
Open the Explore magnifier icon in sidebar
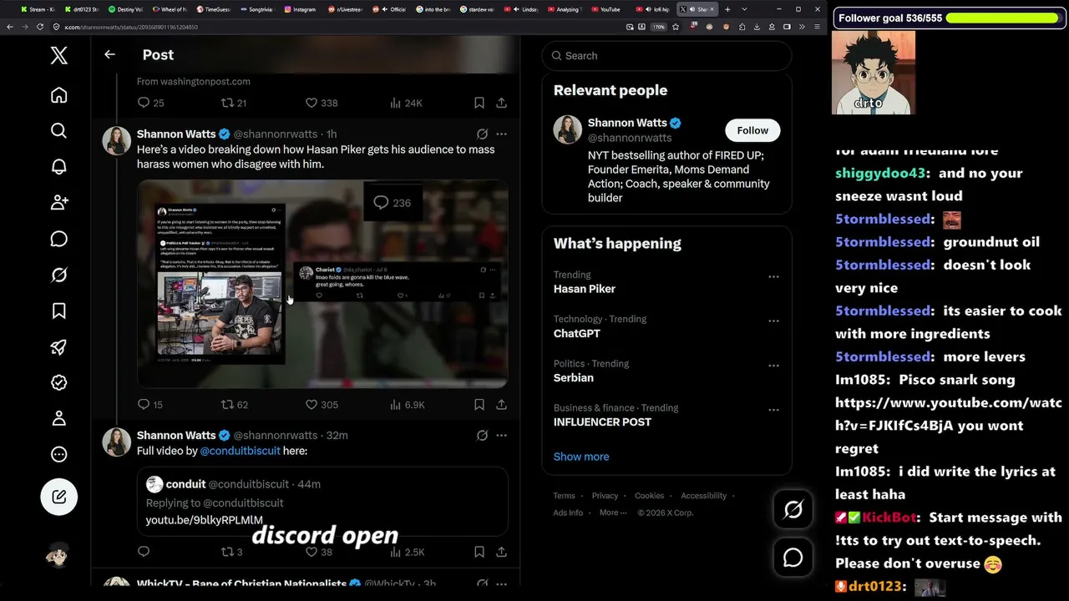coord(58,130)
